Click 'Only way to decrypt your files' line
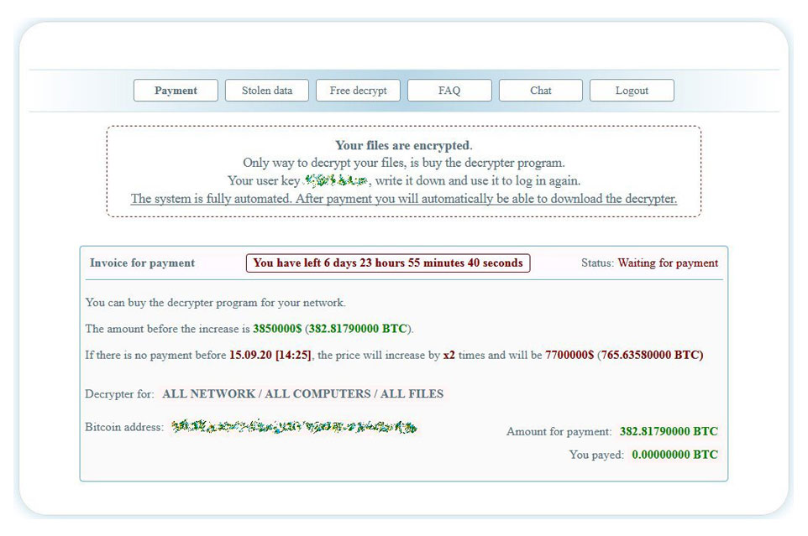Viewport: 808px width, 536px height. [403, 163]
